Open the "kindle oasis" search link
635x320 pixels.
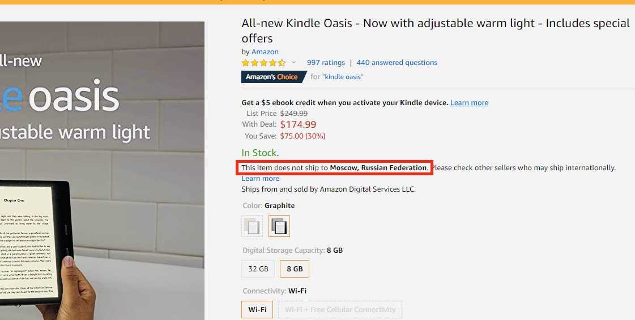tap(343, 77)
